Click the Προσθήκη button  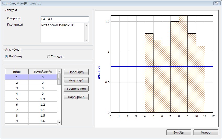[76, 72]
